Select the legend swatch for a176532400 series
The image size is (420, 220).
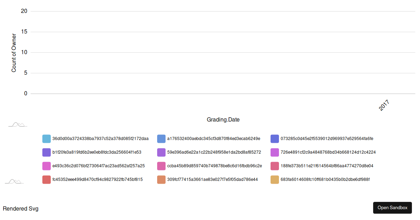161,139
